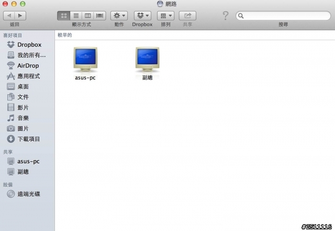Open Dropbox in the sidebar
This screenshot has height=231, width=335.
27,45
